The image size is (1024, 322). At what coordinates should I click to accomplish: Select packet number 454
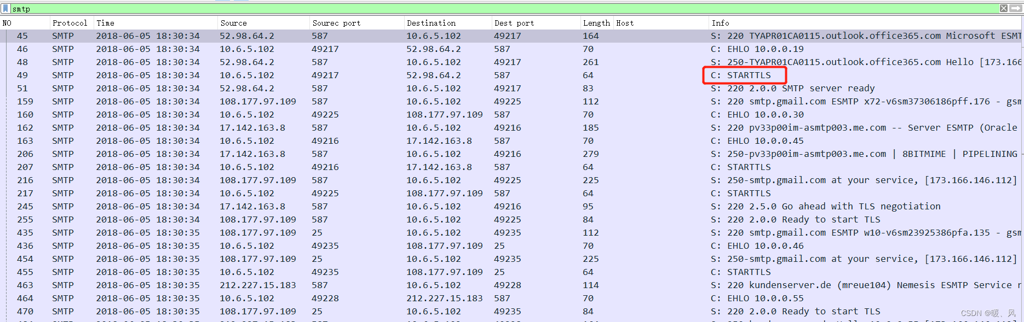click(25, 259)
